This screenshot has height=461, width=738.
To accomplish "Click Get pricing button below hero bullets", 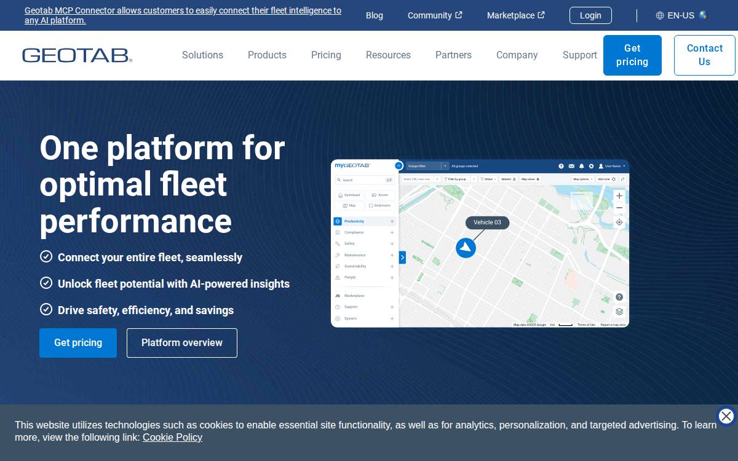I will [78, 343].
